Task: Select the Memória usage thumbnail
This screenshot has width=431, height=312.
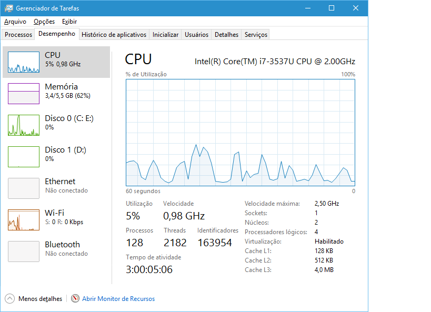Action: click(24, 94)
